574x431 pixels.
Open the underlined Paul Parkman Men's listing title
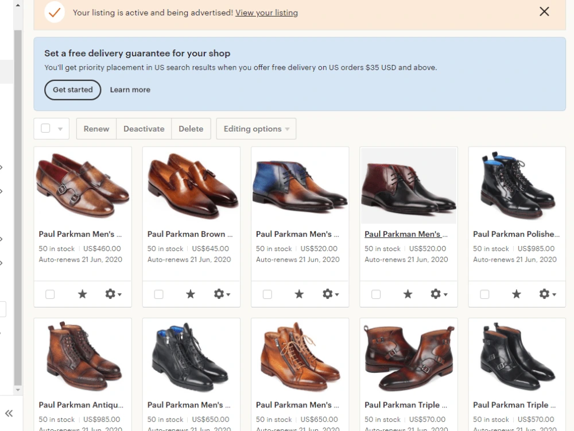pos(406,234)
